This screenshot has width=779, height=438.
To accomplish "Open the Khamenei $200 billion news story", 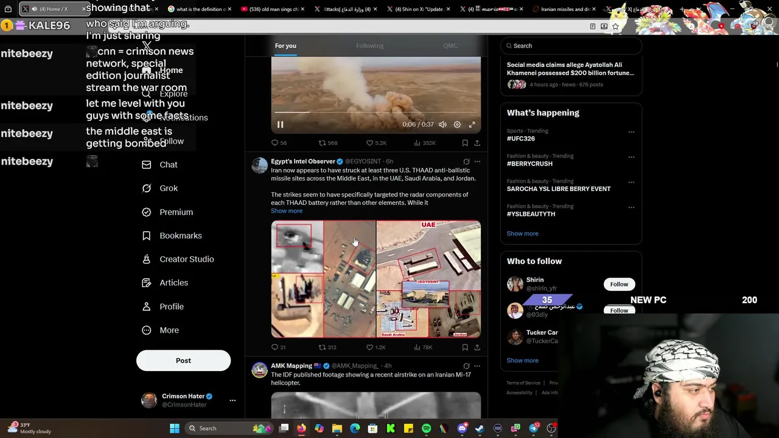I will (571, 75).
